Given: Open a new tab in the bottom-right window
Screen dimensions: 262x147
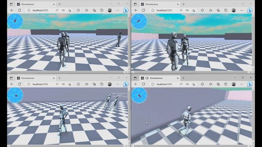Looking at the screenshot, I should [184, 78].
